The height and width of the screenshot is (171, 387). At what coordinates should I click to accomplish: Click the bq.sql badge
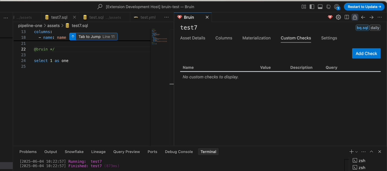pos(362,28)
